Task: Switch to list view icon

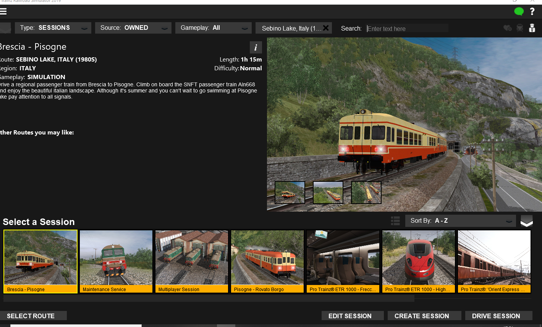Action: click(x=395, y=220)
